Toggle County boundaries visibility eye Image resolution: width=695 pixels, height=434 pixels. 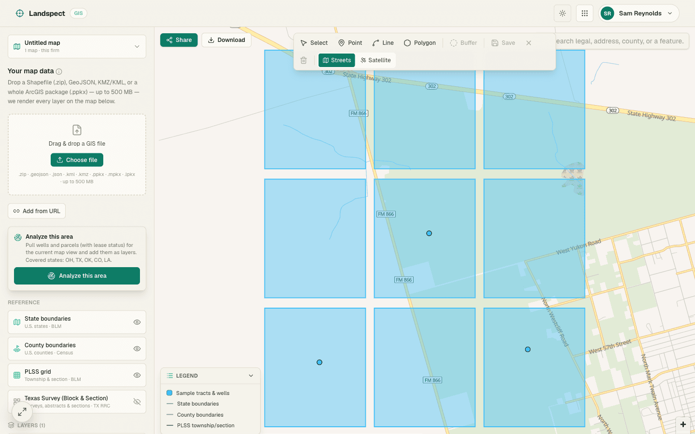pos(137,349)
